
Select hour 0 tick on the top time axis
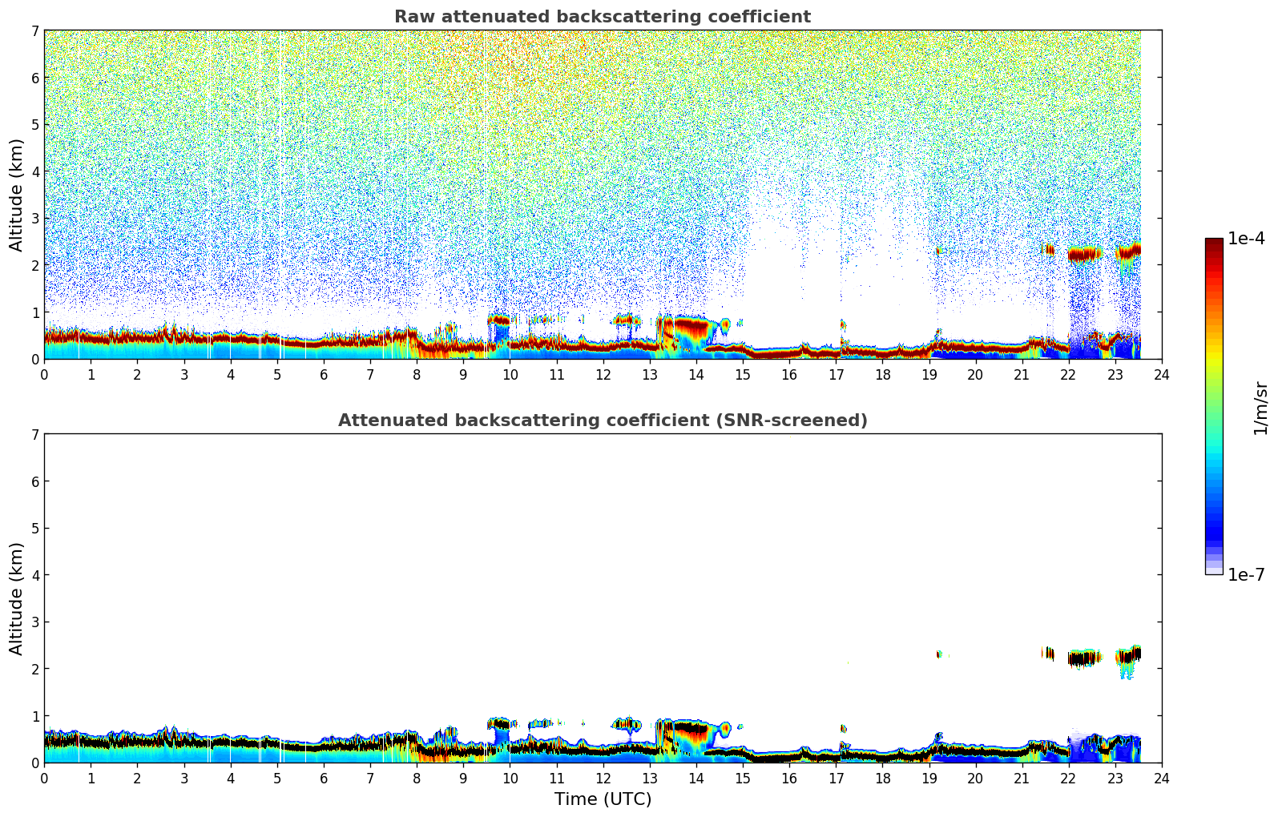44,374
